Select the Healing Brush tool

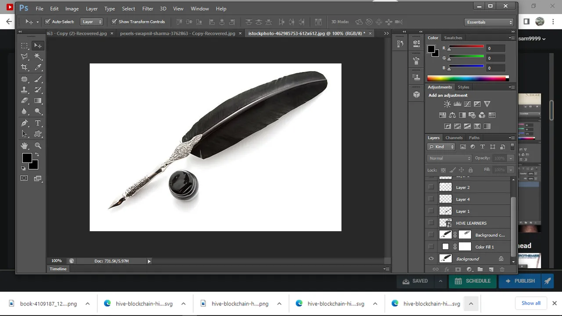[x=25, y=79]
